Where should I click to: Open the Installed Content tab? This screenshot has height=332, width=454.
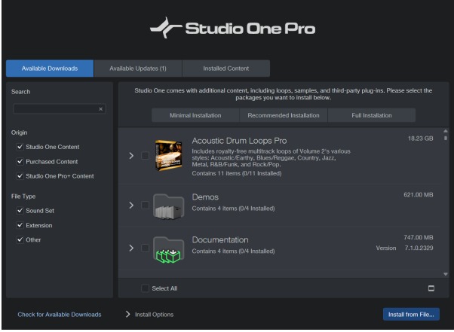point(225,69)
